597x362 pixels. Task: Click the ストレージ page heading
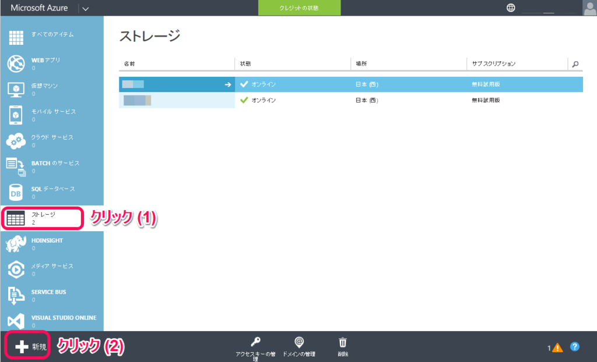tap(150, 36)
